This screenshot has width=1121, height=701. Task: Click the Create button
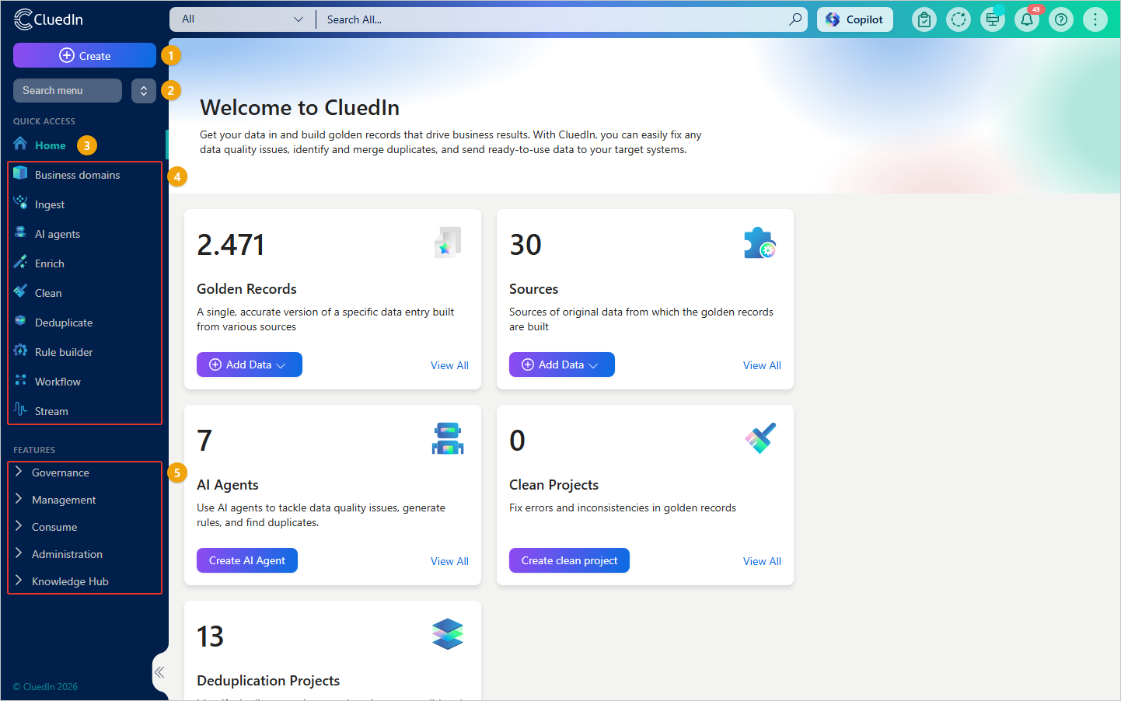pyautogui.click(x=85, y=55)
